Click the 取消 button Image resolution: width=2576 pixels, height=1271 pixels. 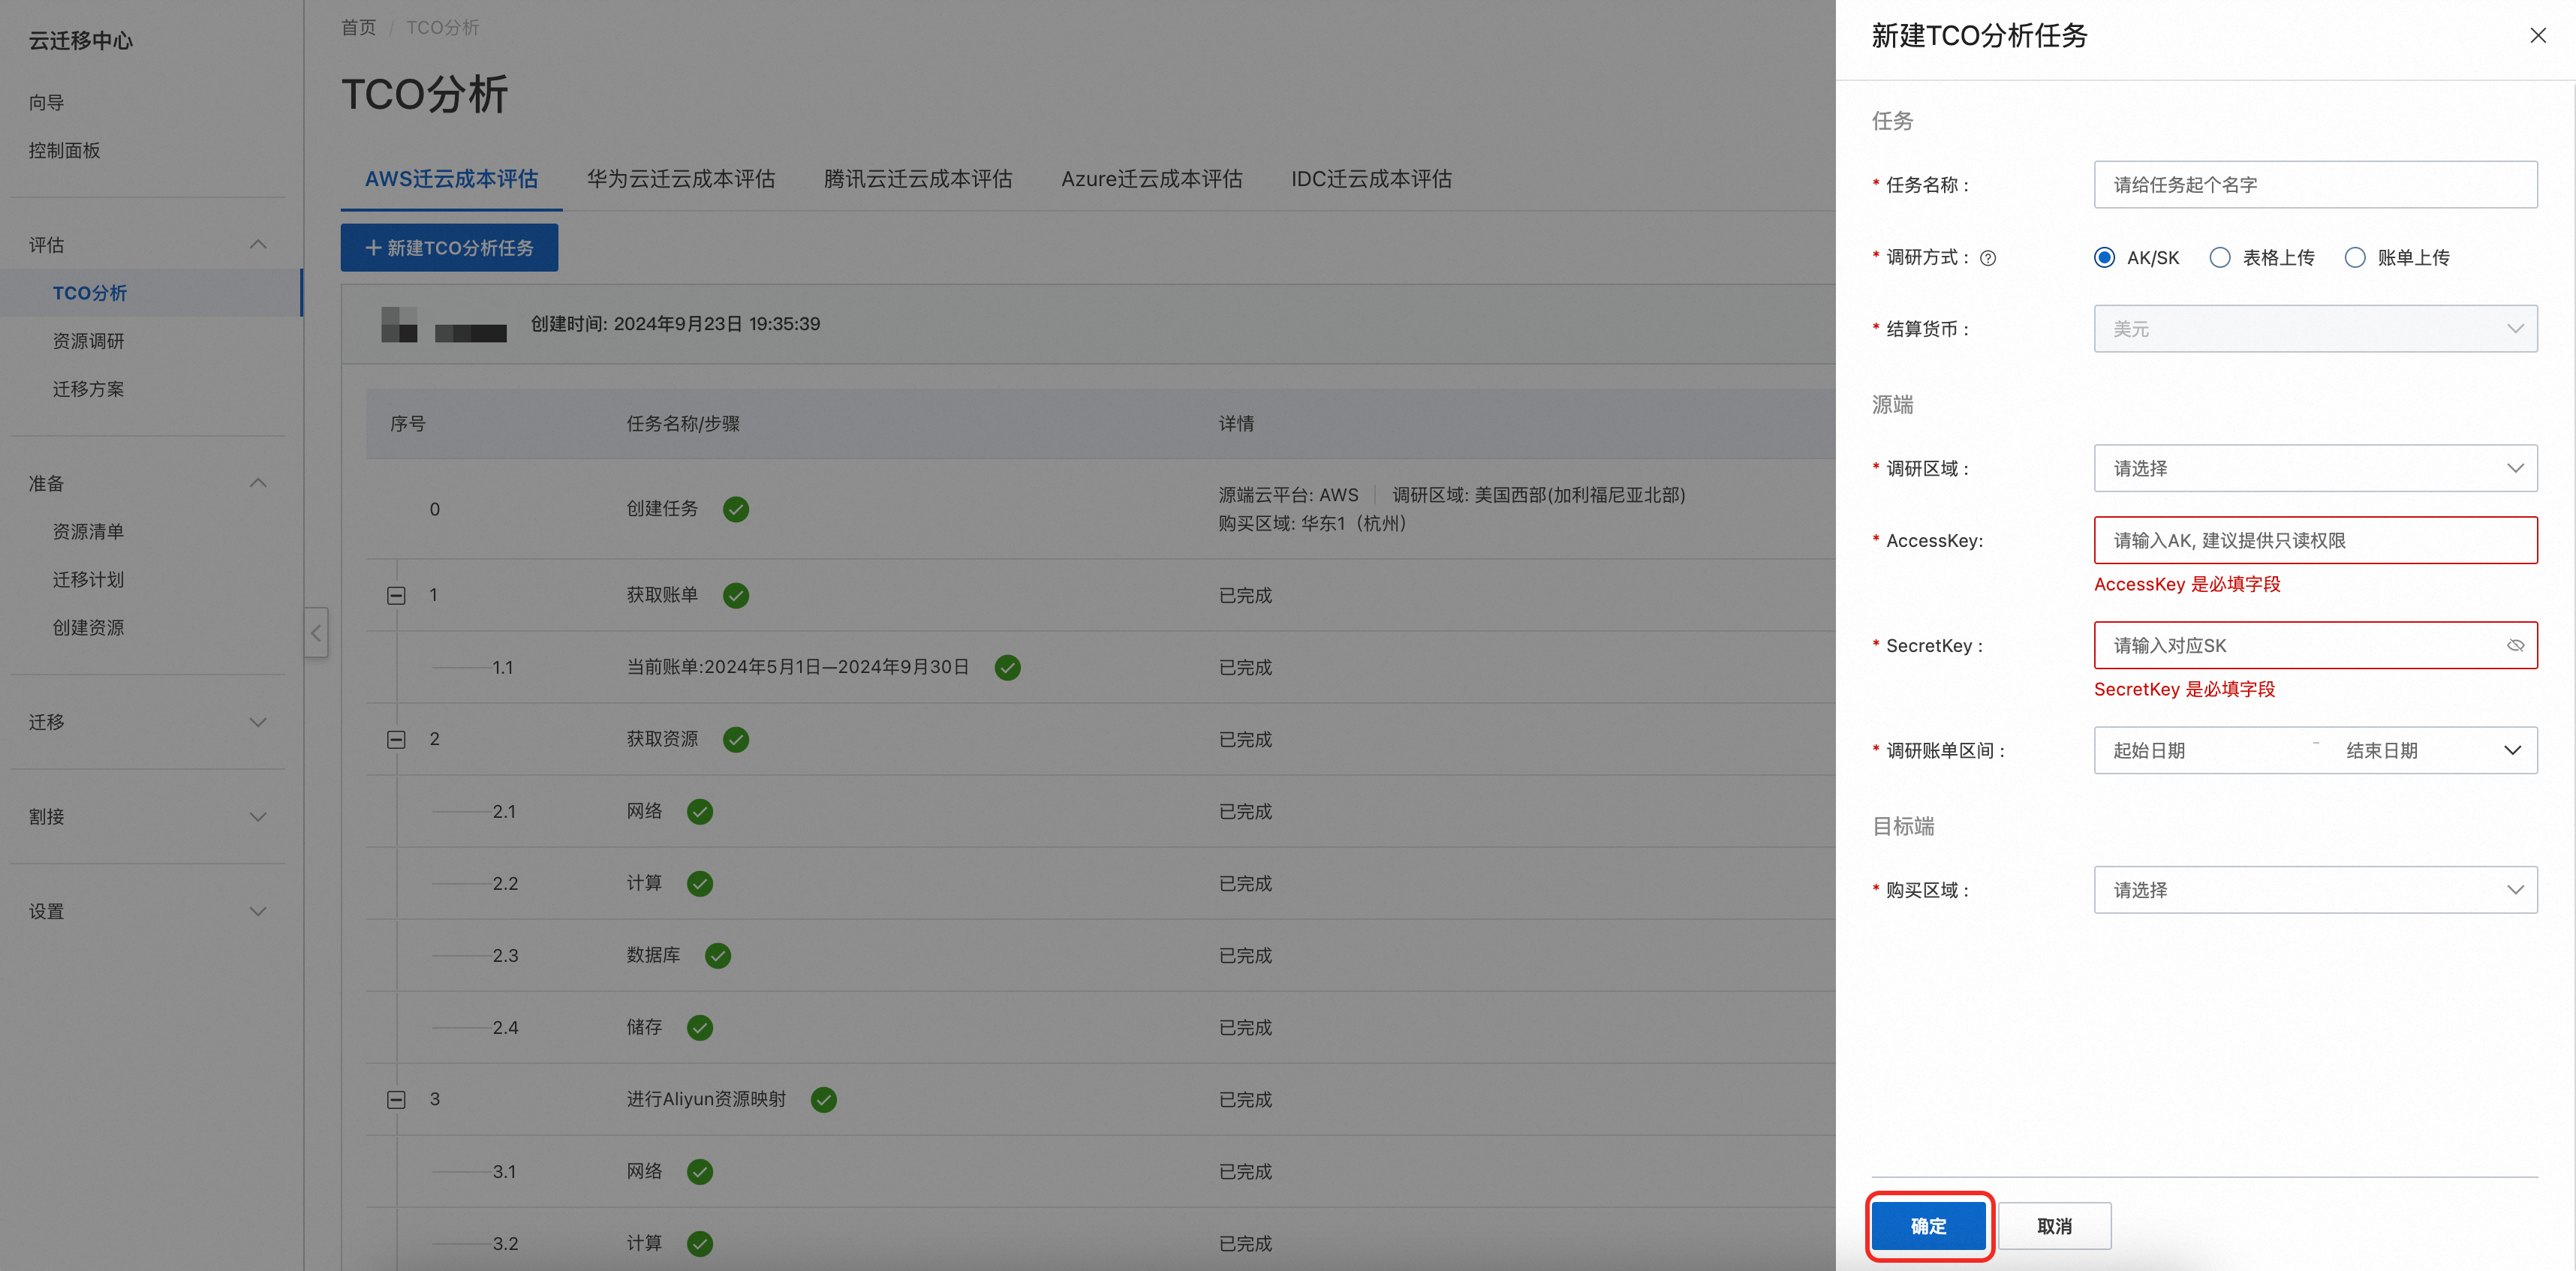[x=2054, y=1226]
